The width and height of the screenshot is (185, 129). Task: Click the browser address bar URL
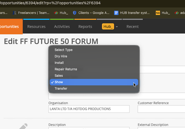coord(50,3)
